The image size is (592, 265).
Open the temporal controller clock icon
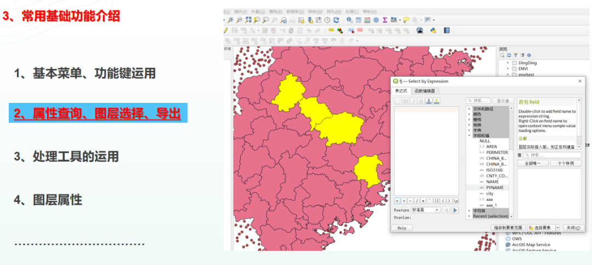[x=327, y=20]
